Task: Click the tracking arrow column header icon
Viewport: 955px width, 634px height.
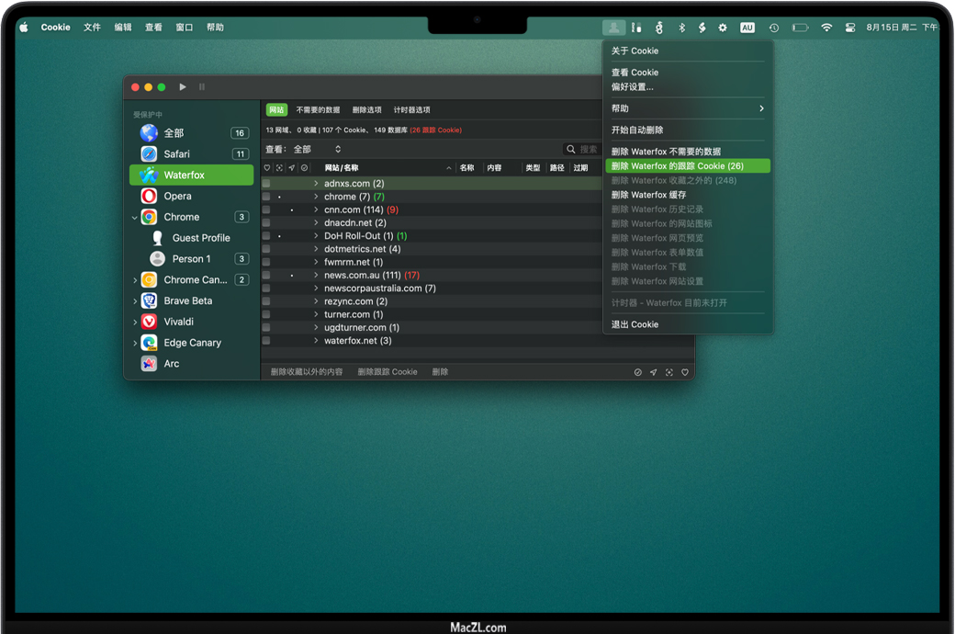Action: click(292, 167)
